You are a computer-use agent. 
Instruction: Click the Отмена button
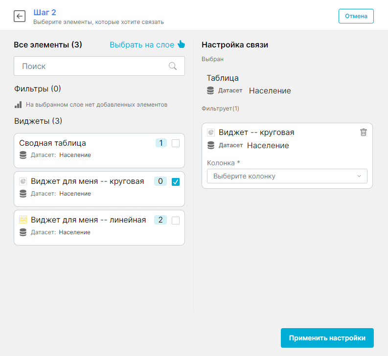[356, 16]
